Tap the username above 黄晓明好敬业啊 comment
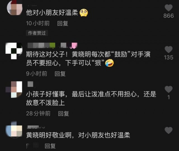The height and width of the screenshot is (151, 179). [x=36, y=127]
